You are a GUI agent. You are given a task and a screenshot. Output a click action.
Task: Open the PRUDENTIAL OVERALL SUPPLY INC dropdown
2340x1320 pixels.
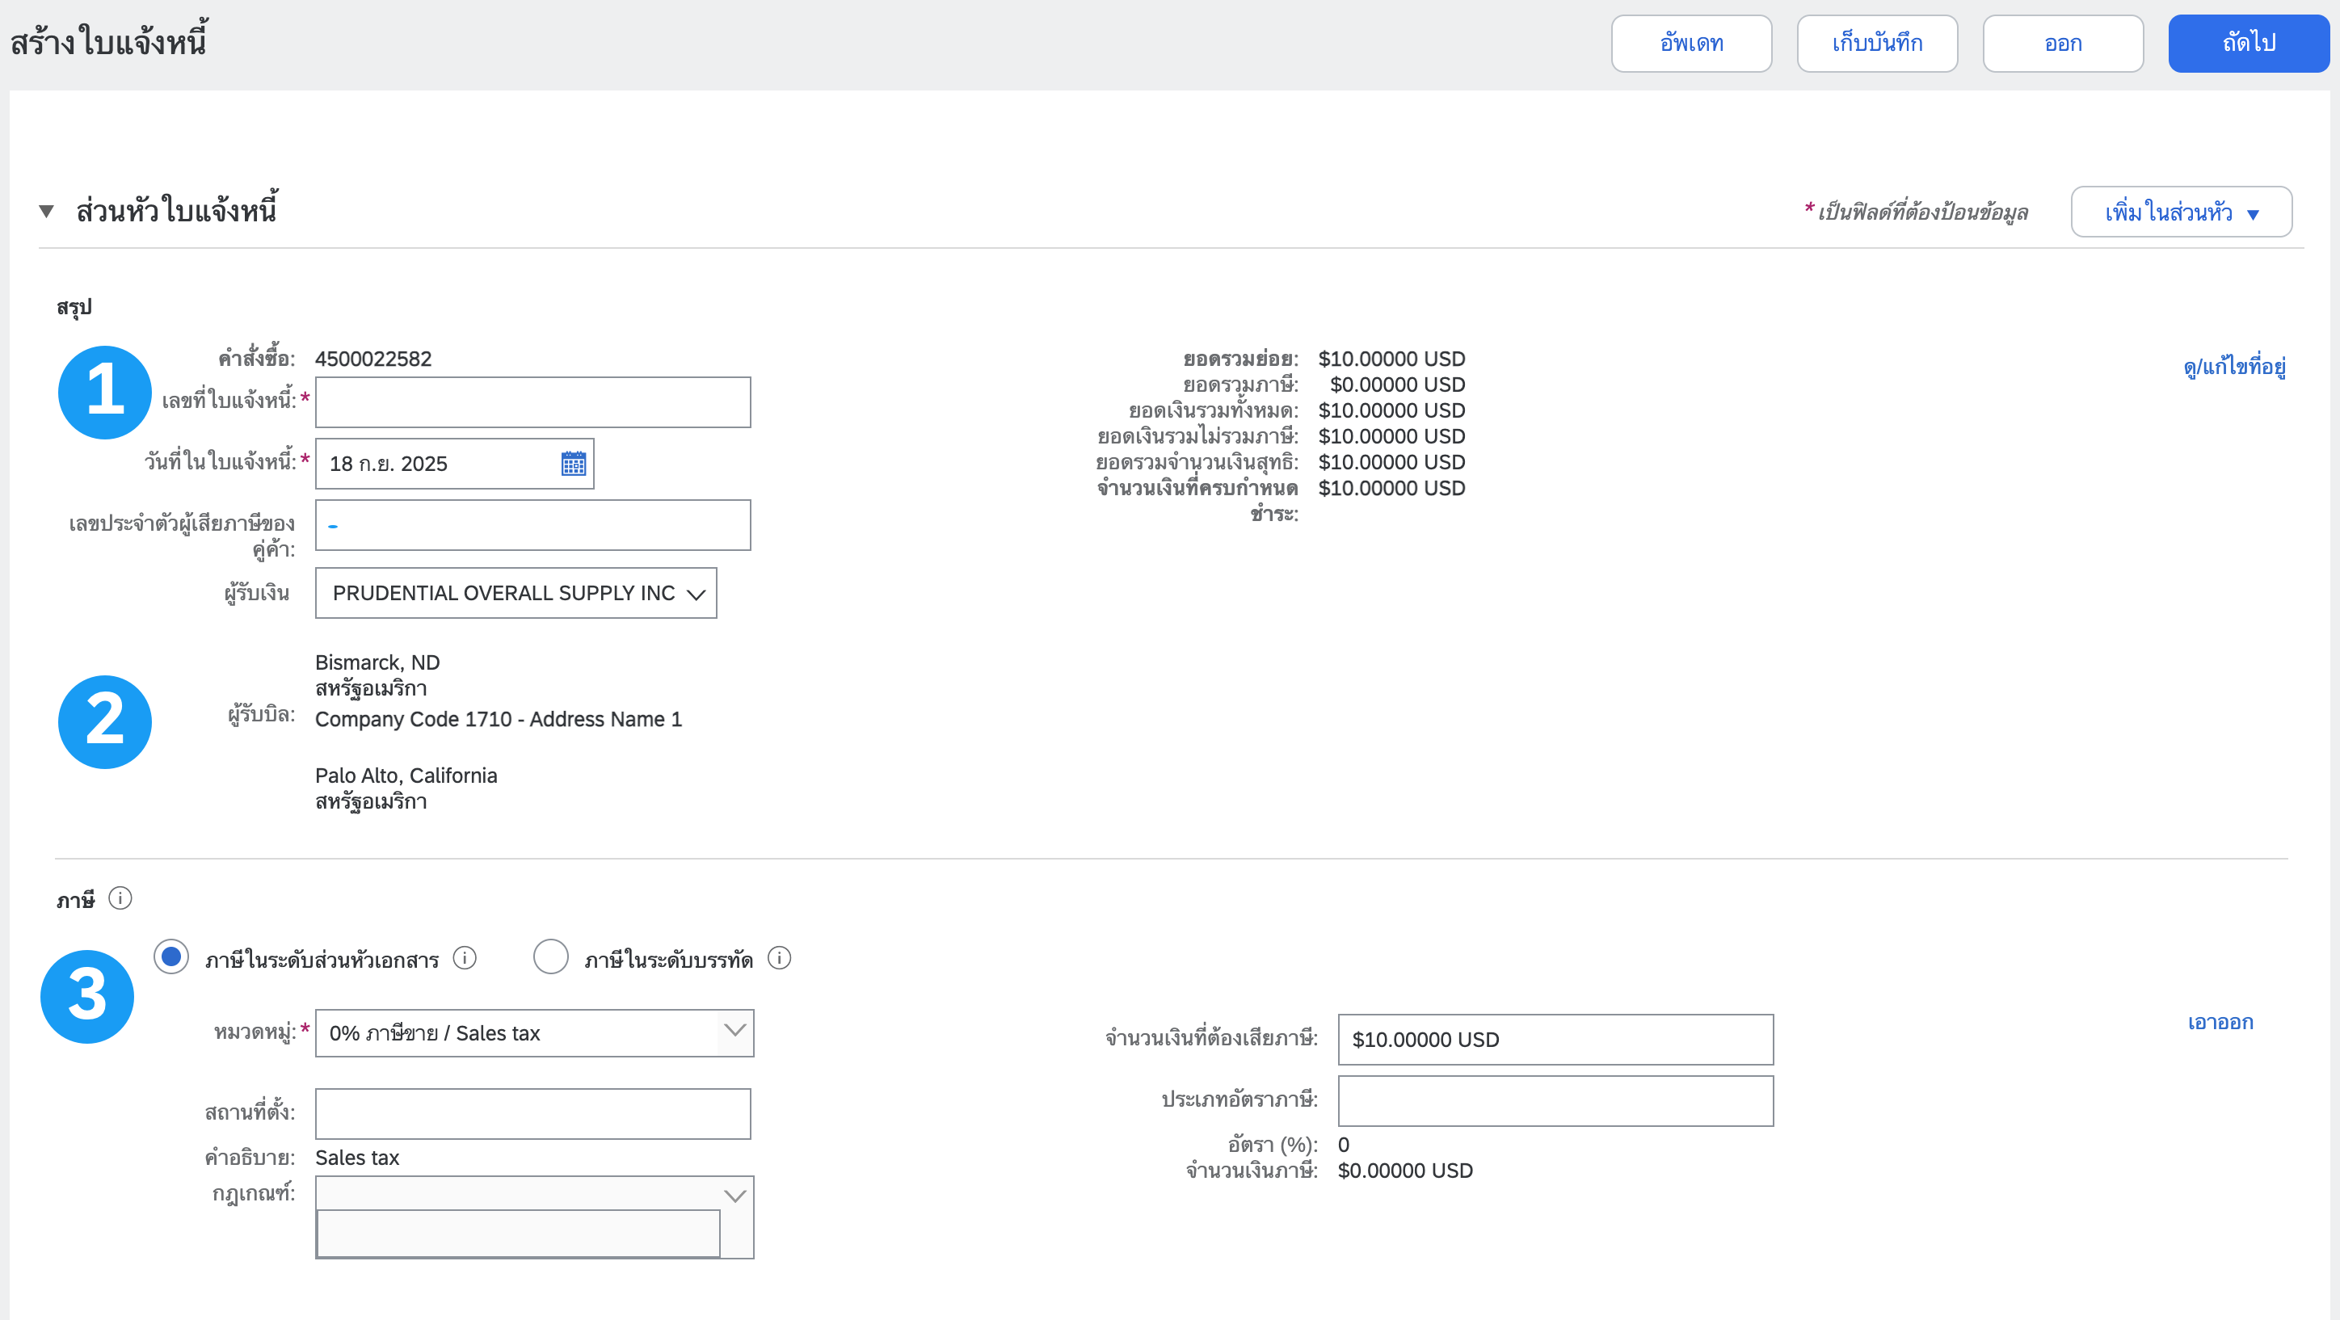[515, 593]
